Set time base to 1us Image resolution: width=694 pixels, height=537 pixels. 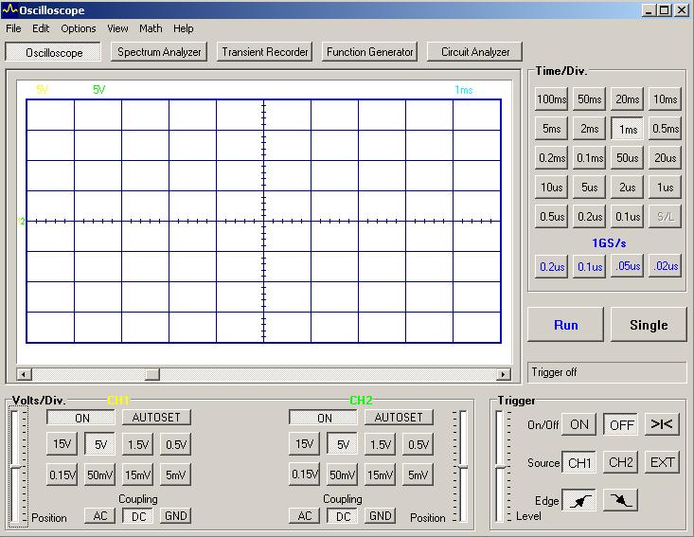666,188
